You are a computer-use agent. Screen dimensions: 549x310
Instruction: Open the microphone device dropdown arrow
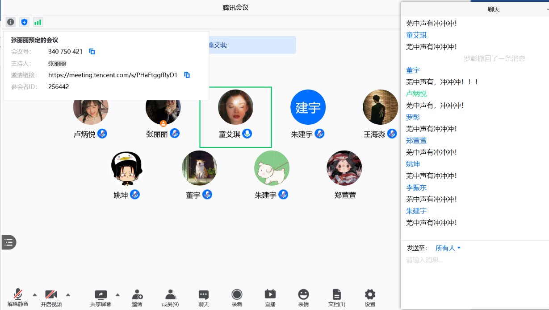(34, 294)
